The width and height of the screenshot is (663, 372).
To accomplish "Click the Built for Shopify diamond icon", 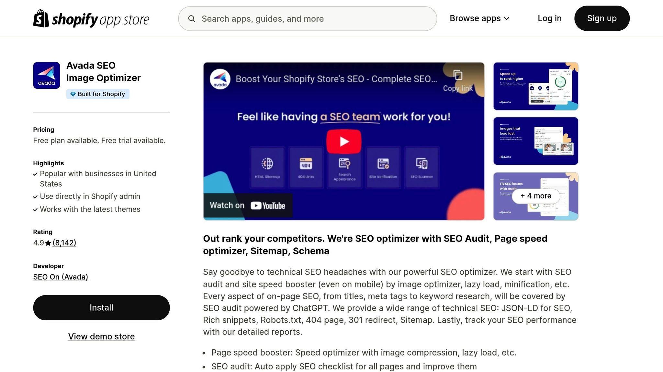I will coord(73,94).
